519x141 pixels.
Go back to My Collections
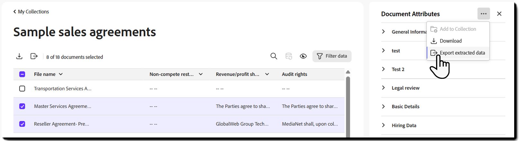tap(31, 12)
